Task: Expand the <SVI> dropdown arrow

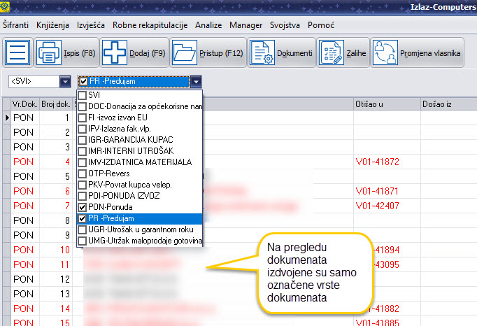Action: [x=65, y=81]
